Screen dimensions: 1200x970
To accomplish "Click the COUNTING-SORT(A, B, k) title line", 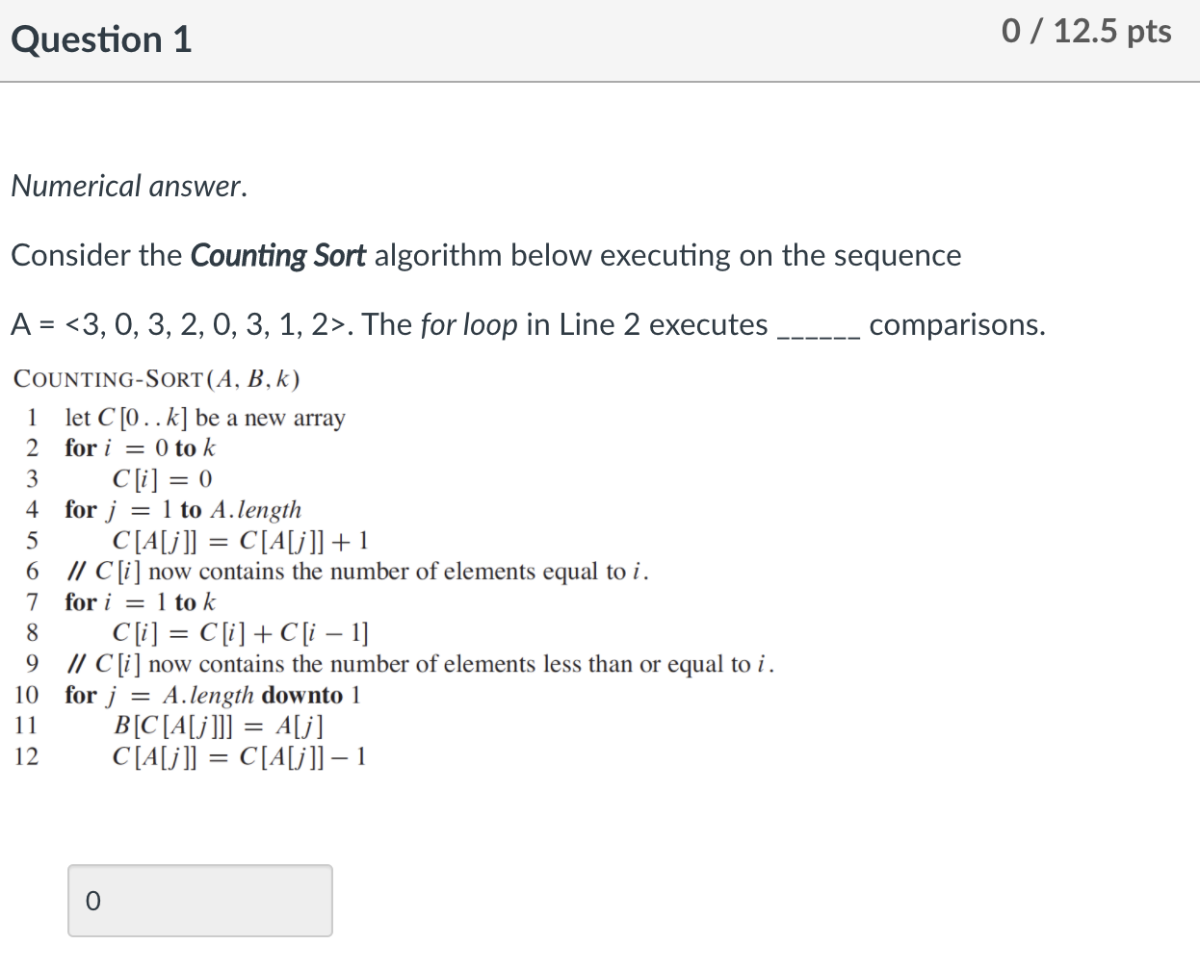I will click(155, 379).
